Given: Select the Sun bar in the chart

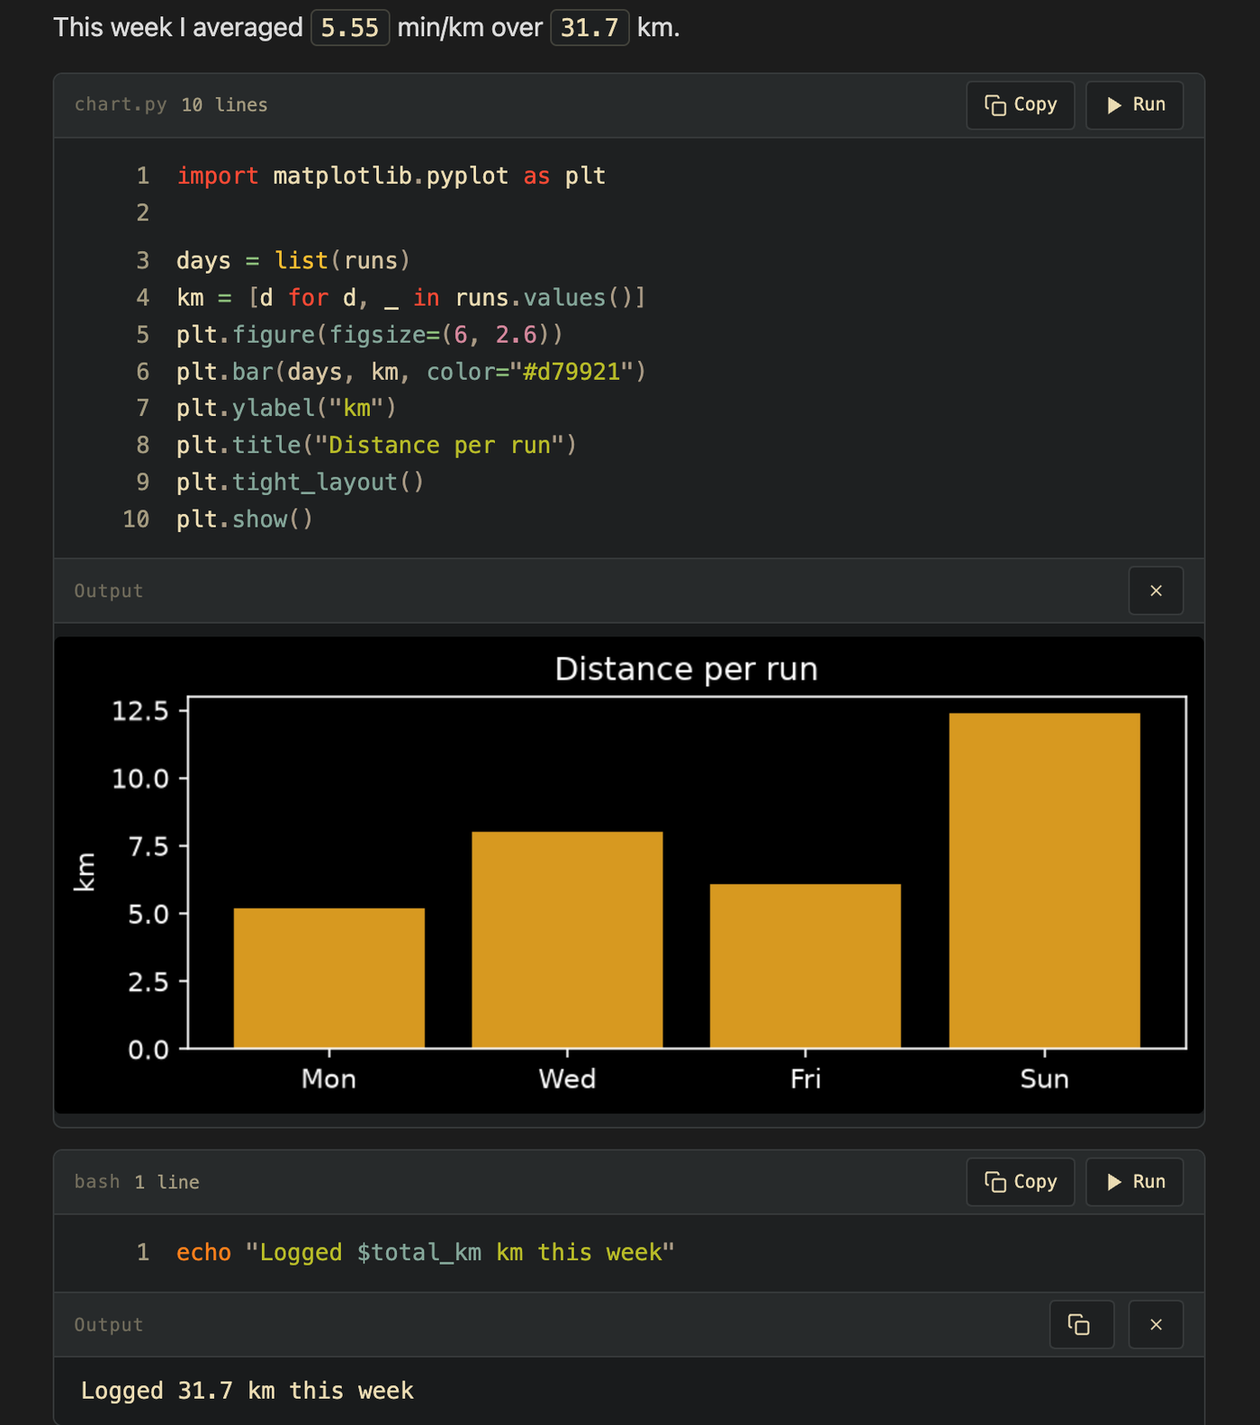Looking at the screenshot, I should pyautogui.click(x=1044, y=880).
